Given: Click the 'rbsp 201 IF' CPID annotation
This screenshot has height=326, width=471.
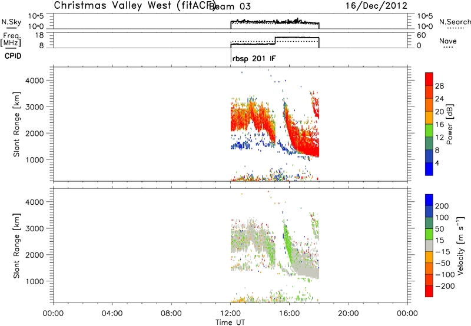Looking at the screenshot, I should 254,58.
